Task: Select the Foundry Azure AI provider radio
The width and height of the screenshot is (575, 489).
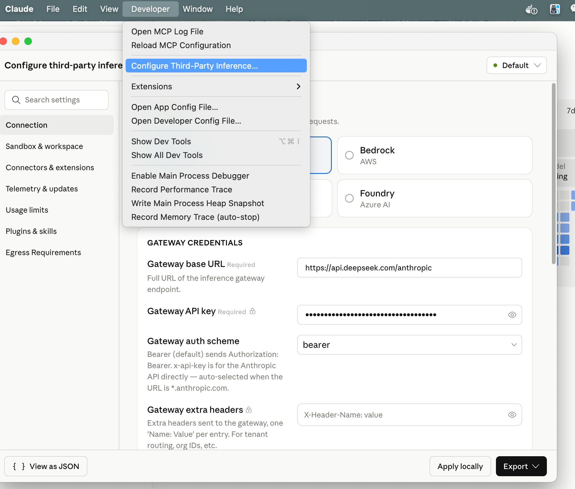Action: point(349,198)
